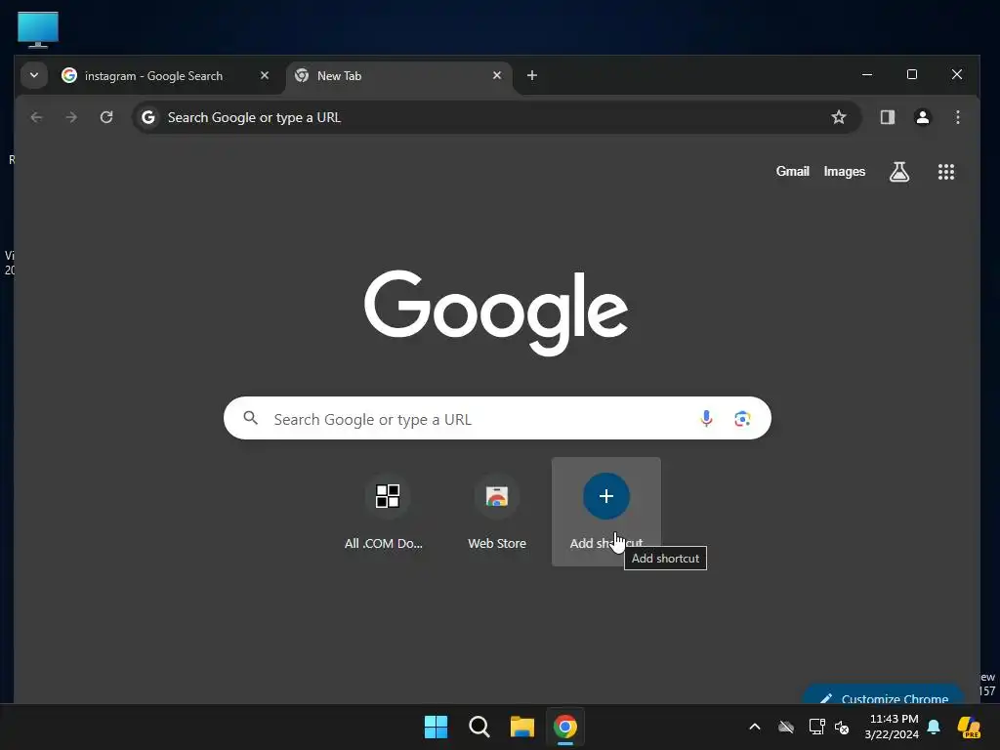Open the Web Store shortcut

pos(497,512)
